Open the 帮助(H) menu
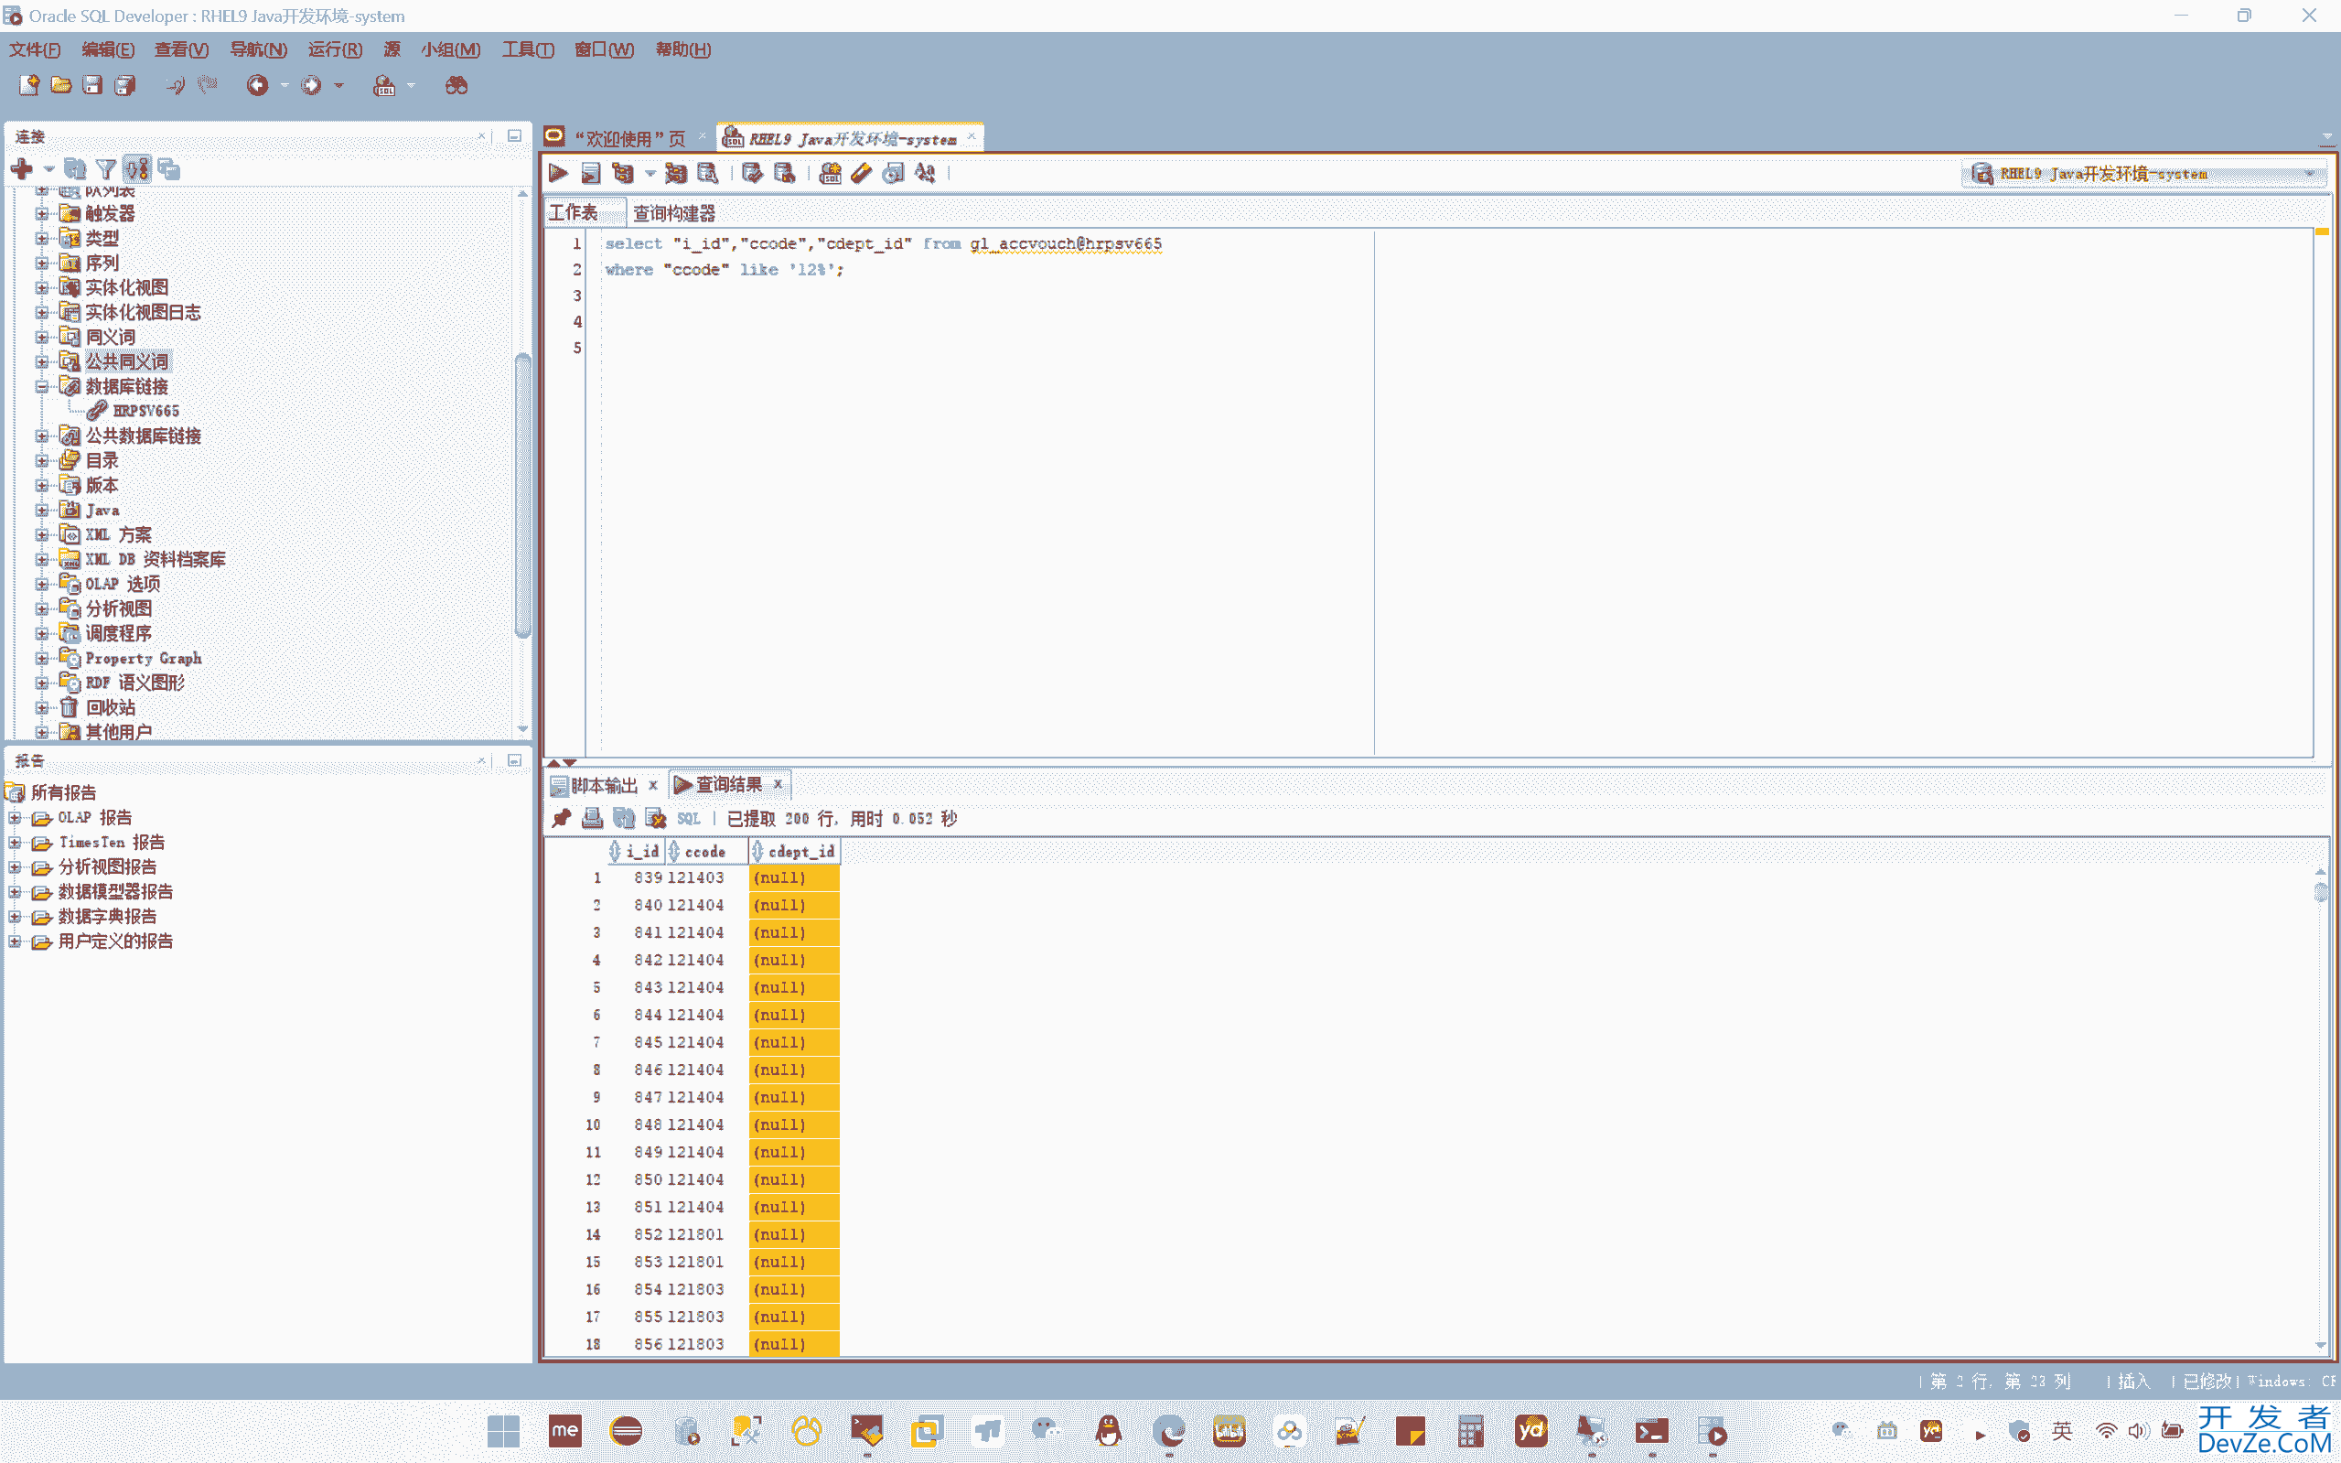Screen dimensions: 2341x1463 [x=683, y=49]
